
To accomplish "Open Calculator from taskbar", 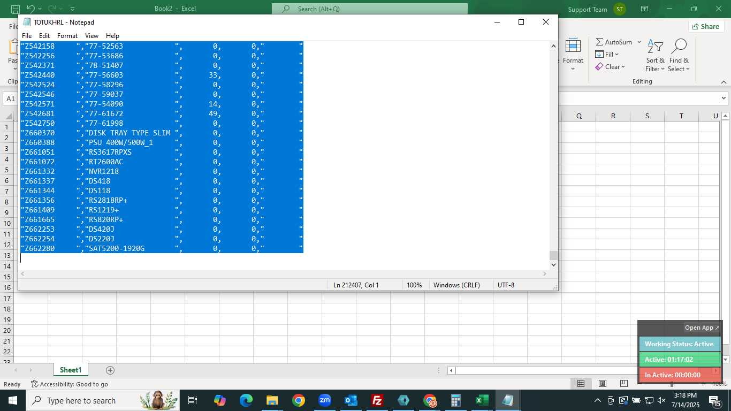I will (456, 400).
